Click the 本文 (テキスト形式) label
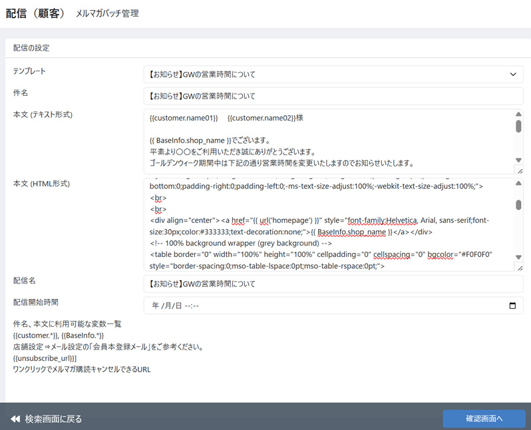This screenshot has height=430, width=531. click(43, 114)
